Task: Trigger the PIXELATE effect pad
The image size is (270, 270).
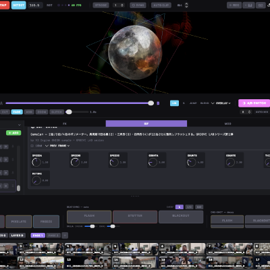Action: [x=19, y=221]
